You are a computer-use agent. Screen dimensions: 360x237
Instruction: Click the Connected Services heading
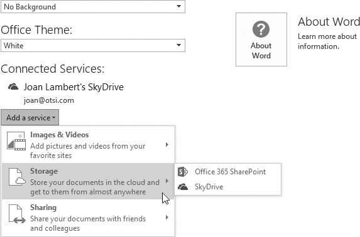(53, 68)
